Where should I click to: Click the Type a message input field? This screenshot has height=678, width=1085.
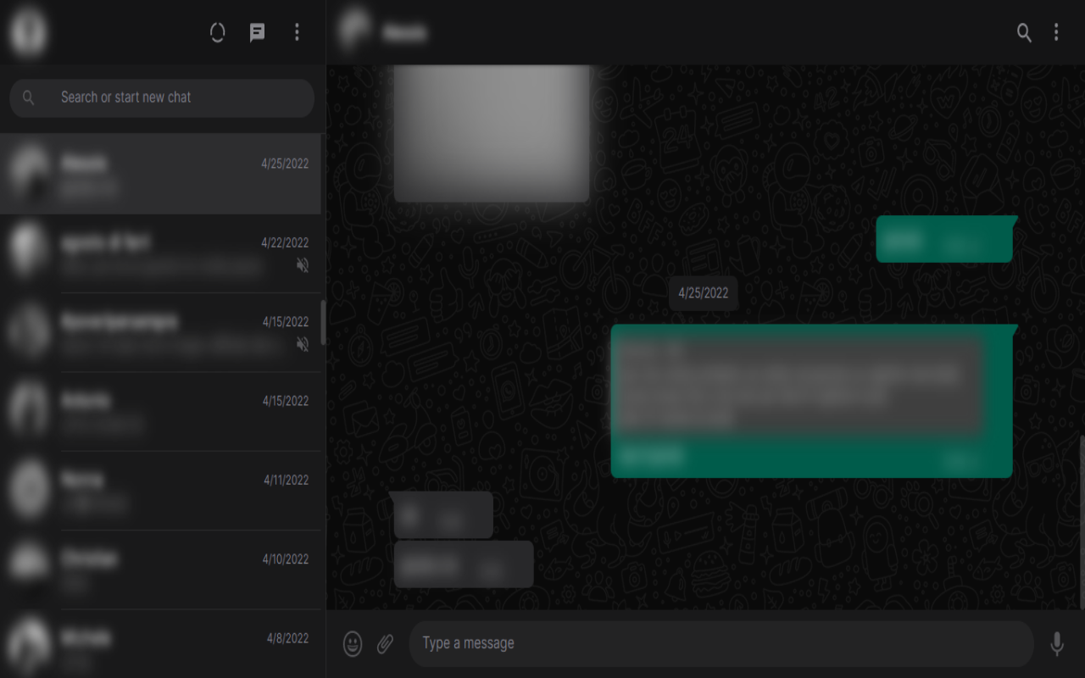721,643
